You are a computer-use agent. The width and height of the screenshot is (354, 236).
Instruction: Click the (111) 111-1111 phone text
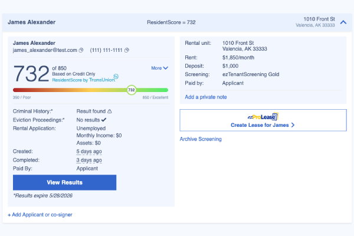(x=106, y=50)
